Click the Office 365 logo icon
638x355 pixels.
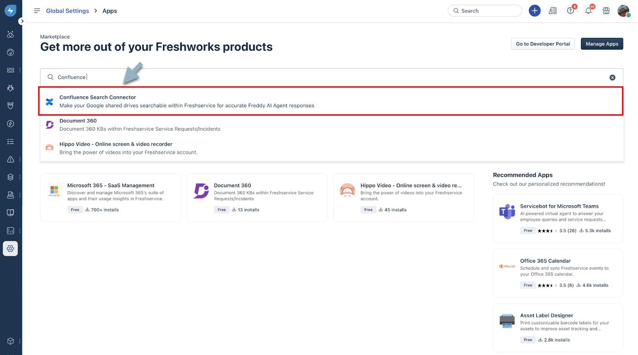click(507, 266)
